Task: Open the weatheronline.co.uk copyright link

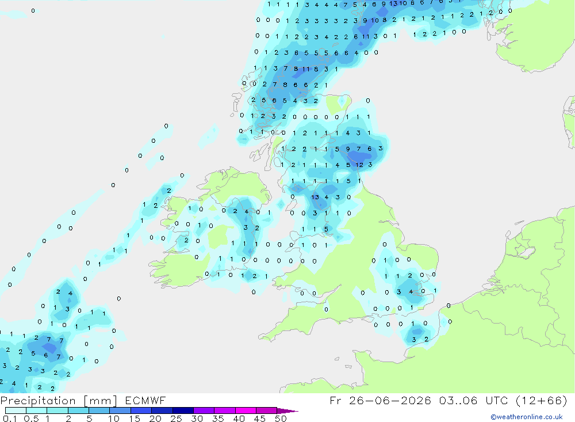Action: [x=527, y=417]
